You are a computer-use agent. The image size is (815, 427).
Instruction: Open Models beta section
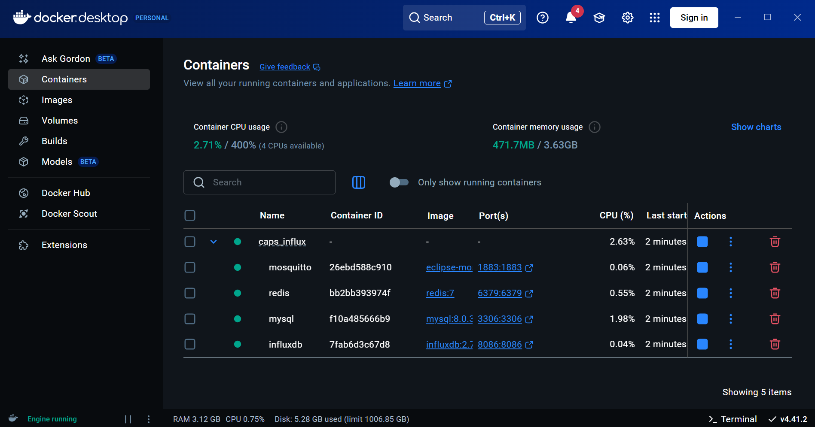(79, 162)
